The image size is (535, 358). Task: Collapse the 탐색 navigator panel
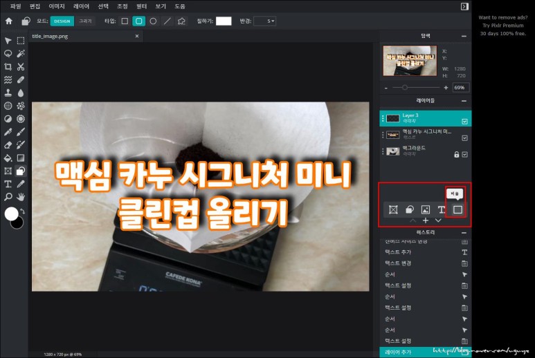coord(464,36)
